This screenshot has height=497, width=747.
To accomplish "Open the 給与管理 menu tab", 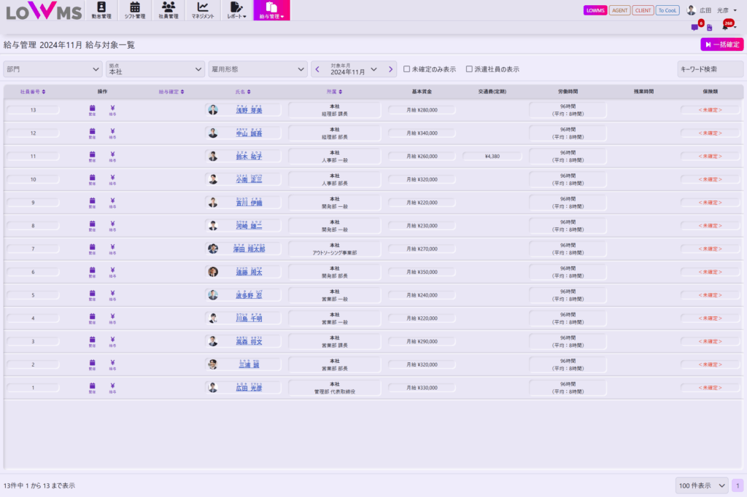I will pyautogui.click(x=271, y=10).
